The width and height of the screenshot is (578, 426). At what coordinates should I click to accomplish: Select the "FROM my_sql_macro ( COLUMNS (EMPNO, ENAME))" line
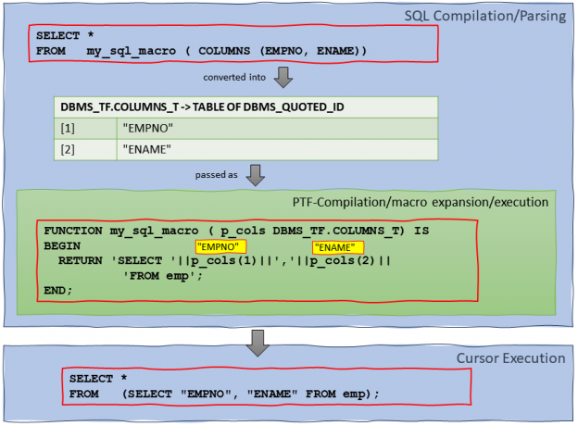point(201,51)
